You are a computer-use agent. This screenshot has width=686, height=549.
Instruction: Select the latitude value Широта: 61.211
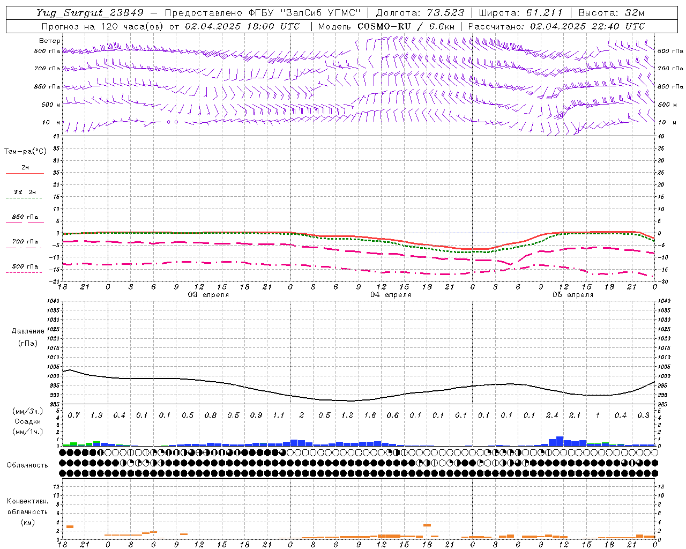coord(520,13)
